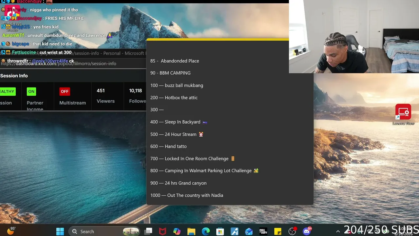Open the weather widget showing 95°
Viewport: 419px width, 236px height.
[x=11, y=231]
